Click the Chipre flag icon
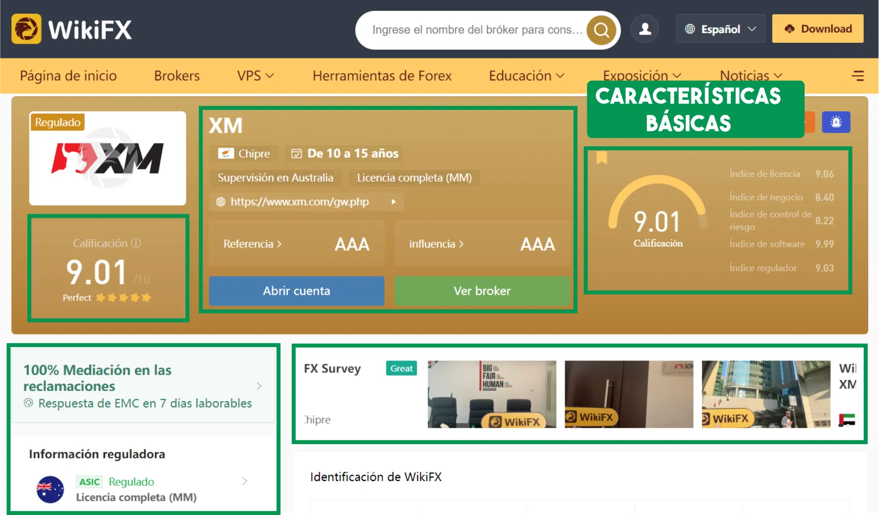The width and height of the screenshot is (879, 515). coord(226,154)
